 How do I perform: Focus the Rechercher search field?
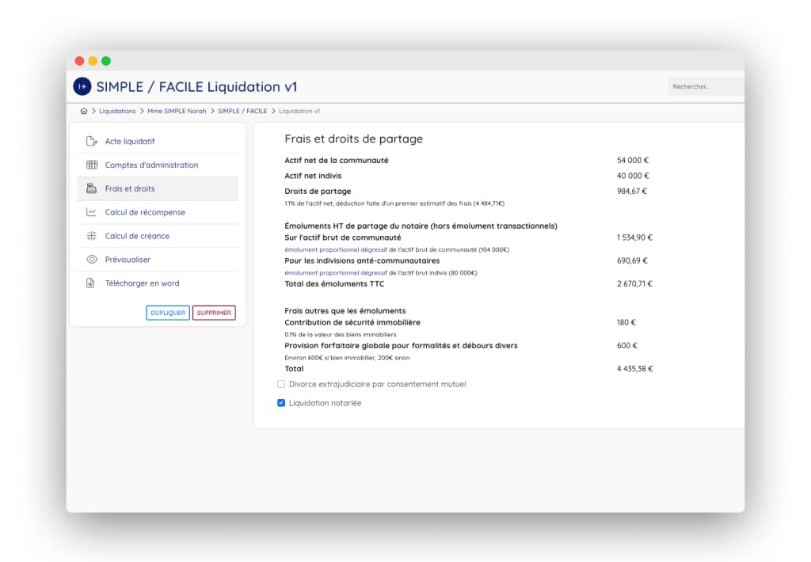point(705,86)
